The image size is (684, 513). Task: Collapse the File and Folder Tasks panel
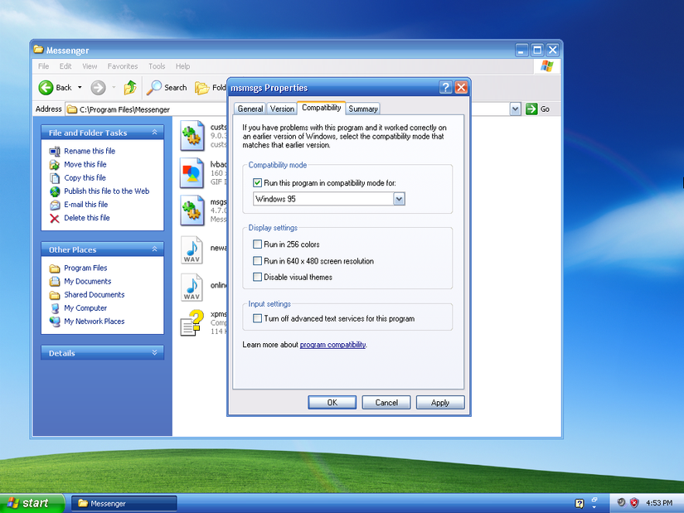[155, 133]
